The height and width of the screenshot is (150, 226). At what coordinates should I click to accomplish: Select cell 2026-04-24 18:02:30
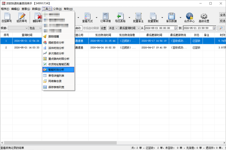[x=103, y=47]
